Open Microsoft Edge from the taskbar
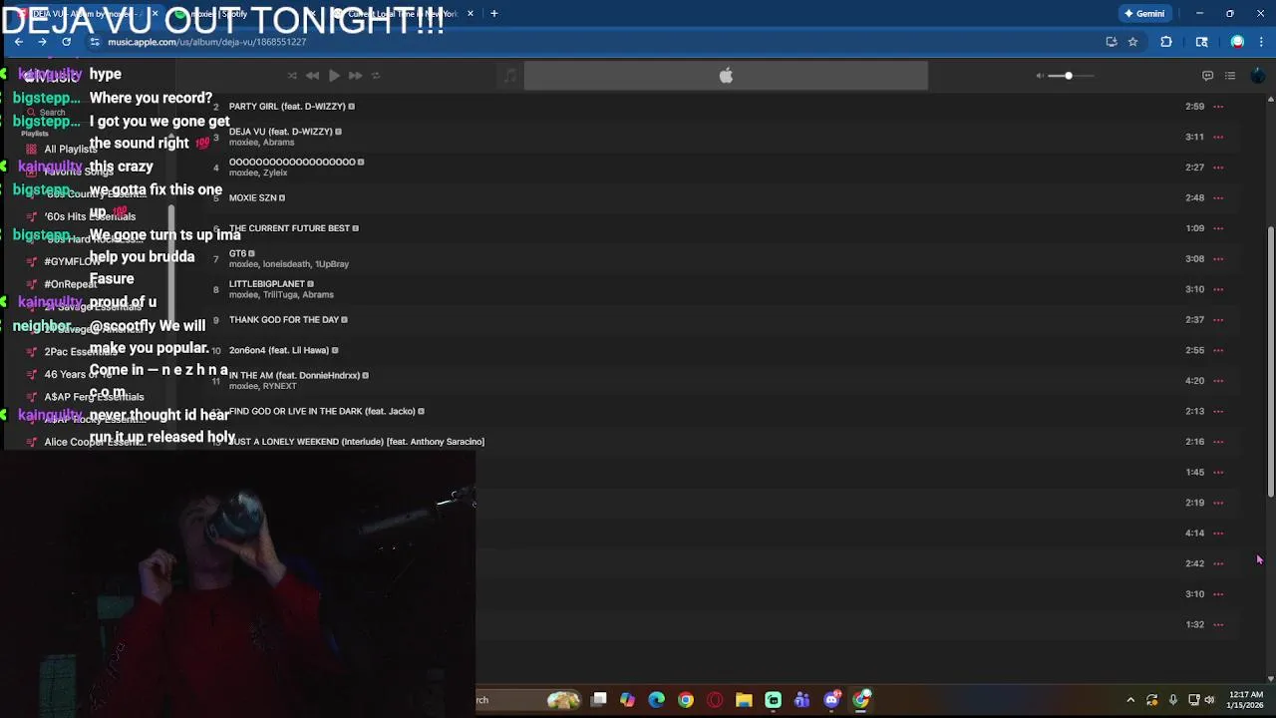1276x718 pixels. [656, 700]
